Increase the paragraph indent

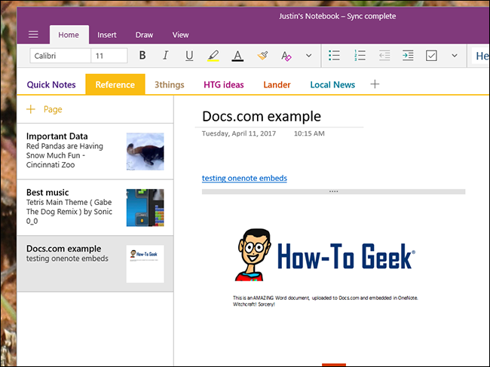coord(408,56)
